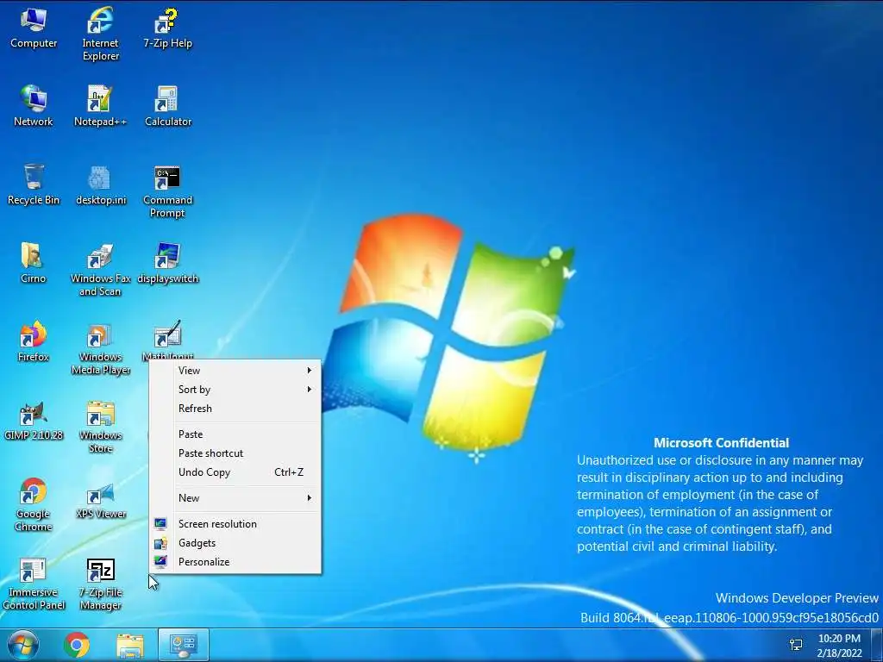The image size is (883, 662).
Task: Select the 7-Zip File Manager shortcut
Action: pyautogui.click(x=100, y=584)
